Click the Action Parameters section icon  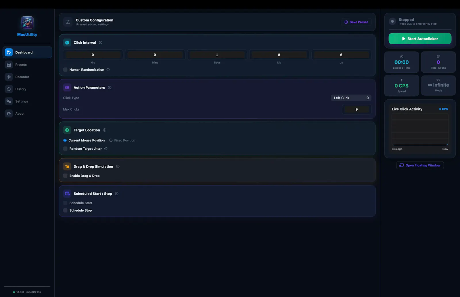67,88
